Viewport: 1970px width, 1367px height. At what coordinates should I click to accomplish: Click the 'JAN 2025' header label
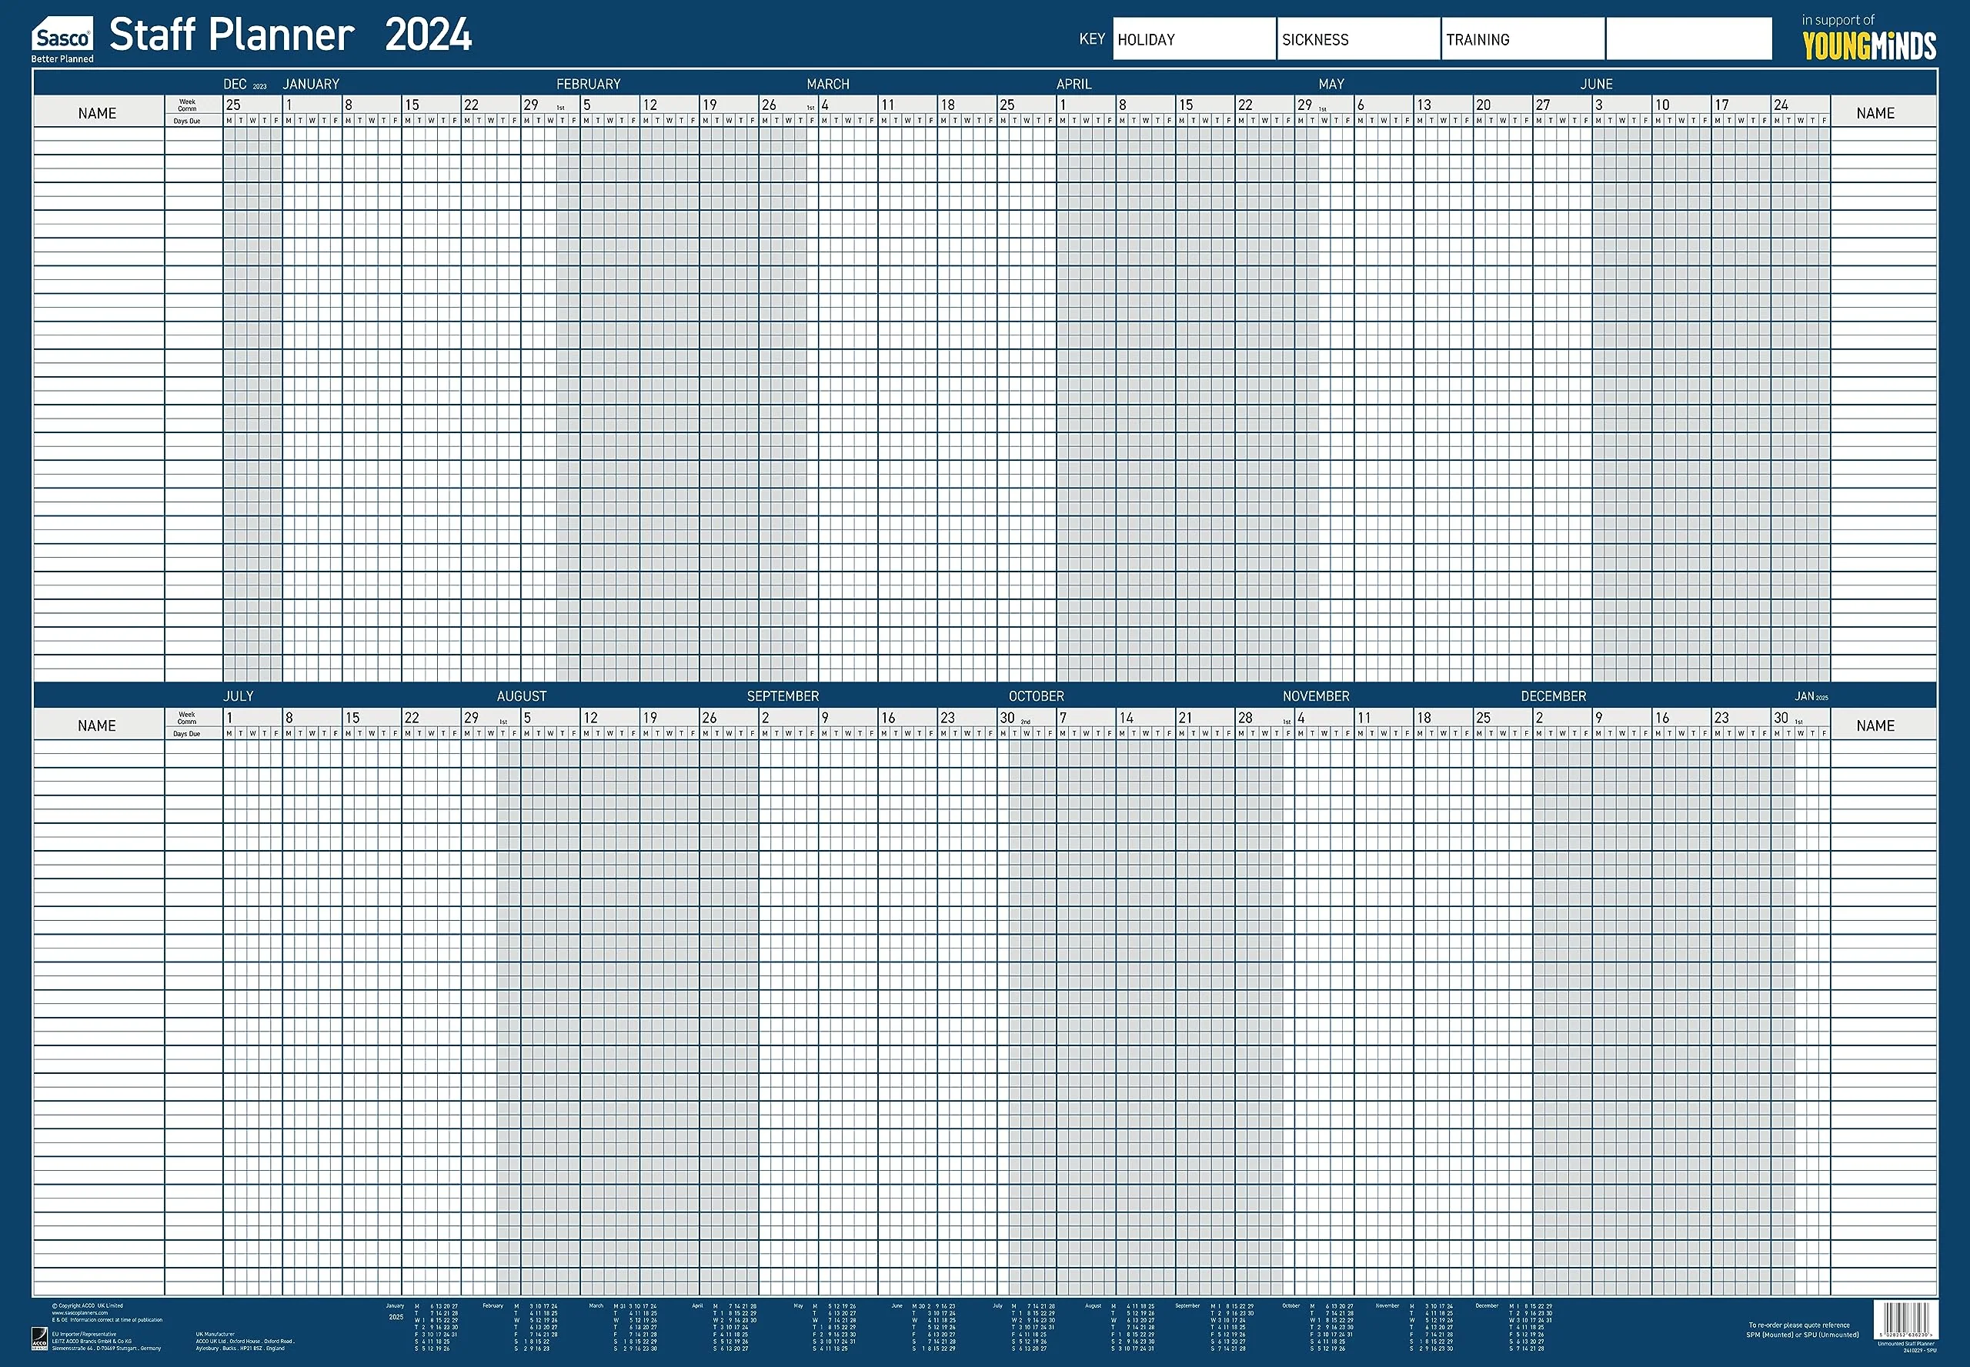tap(1811, 696)
